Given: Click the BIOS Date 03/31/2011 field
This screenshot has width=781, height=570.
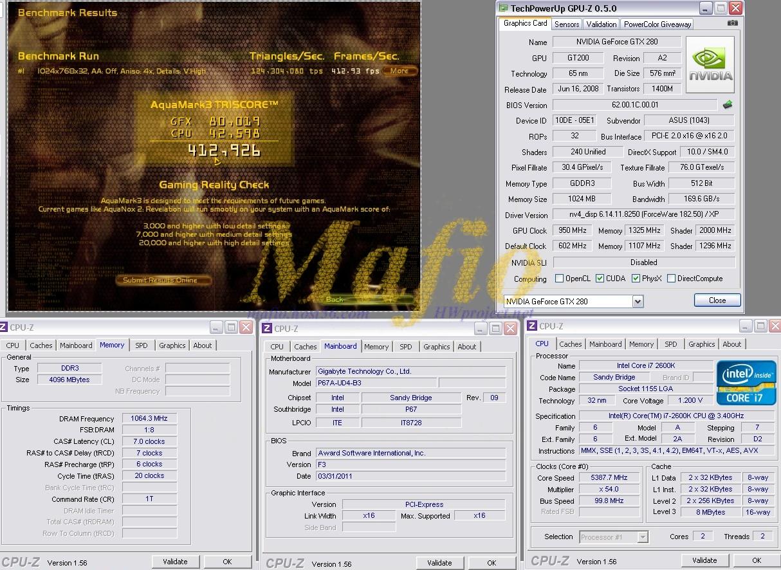Looking at the screenshot, I should click(x=410, y=476).
